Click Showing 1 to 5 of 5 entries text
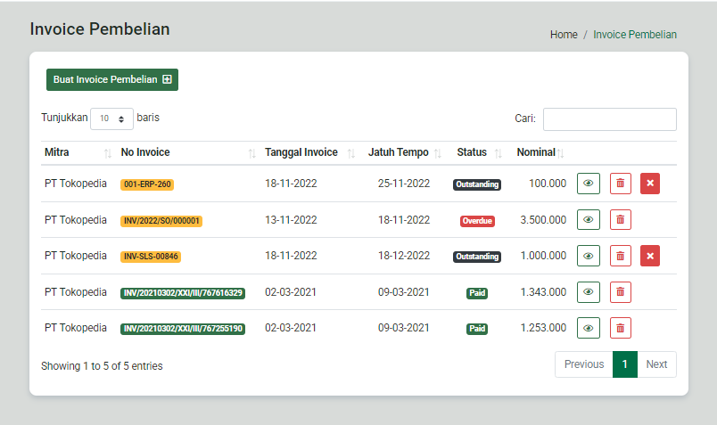 (x=102, y=366)
